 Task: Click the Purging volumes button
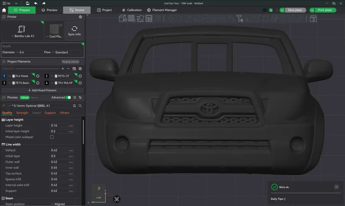[70, 62]
